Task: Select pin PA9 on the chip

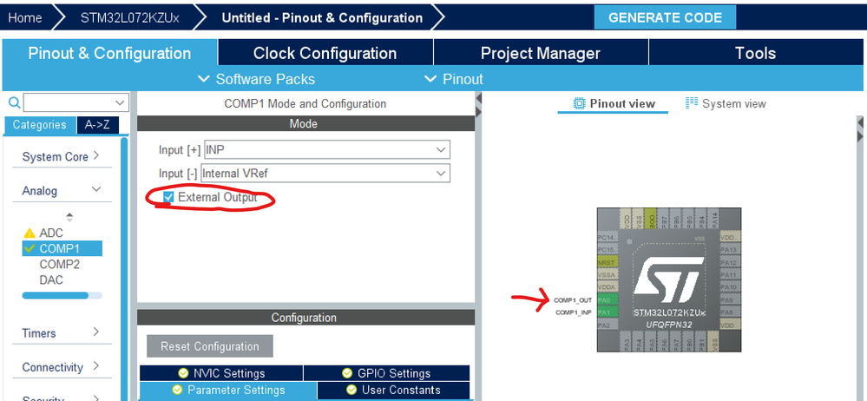Action: point(731,299)
